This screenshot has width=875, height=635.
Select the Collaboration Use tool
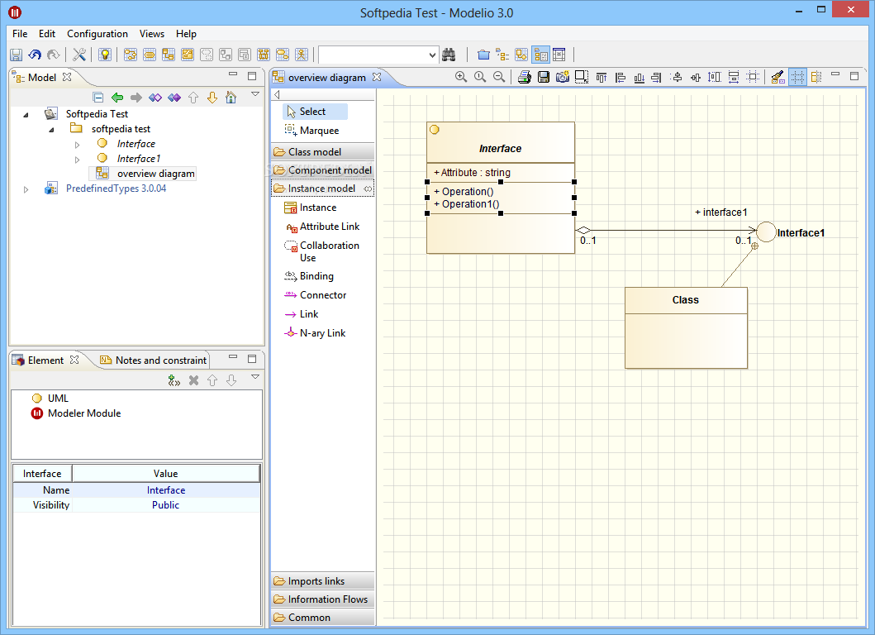(x=322, y=251)
